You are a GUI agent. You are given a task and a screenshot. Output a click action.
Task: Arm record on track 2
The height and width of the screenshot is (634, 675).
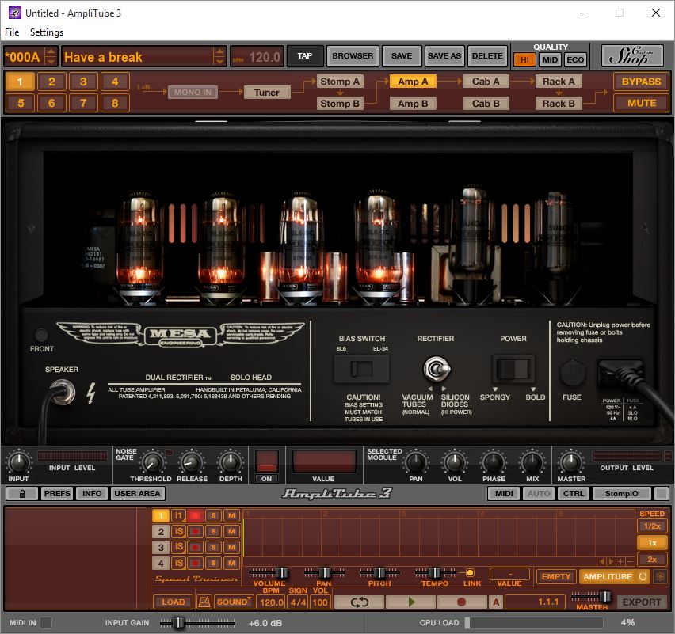click(x=195, y=531)
